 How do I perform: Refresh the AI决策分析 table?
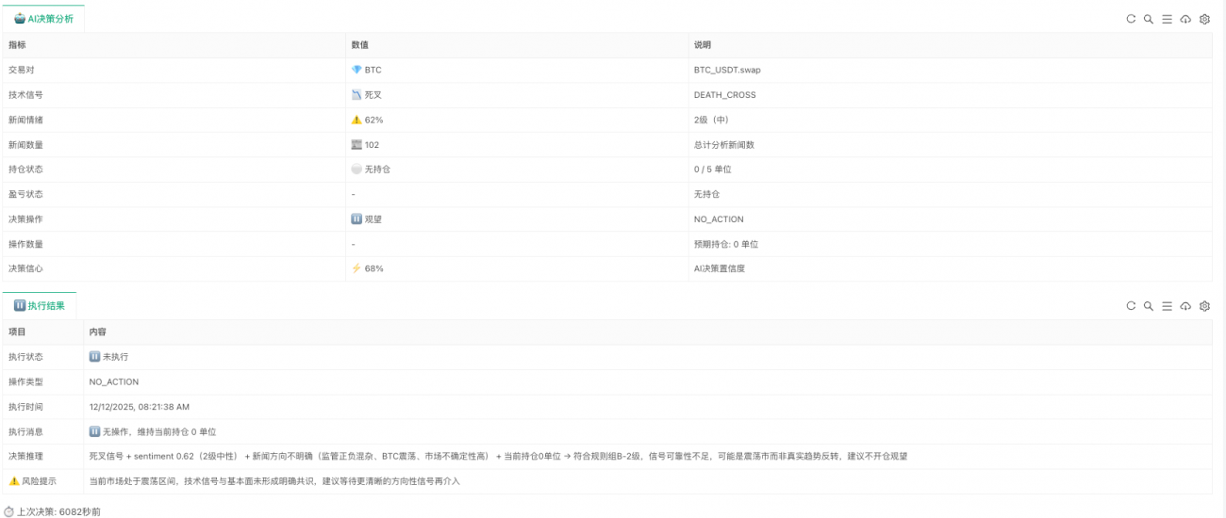(1131, 19)
